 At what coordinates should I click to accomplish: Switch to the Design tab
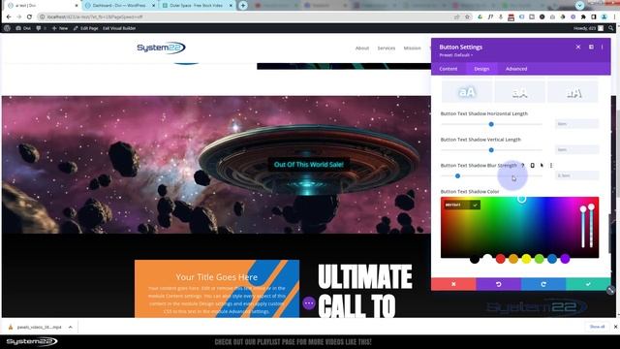click(481, 69)
